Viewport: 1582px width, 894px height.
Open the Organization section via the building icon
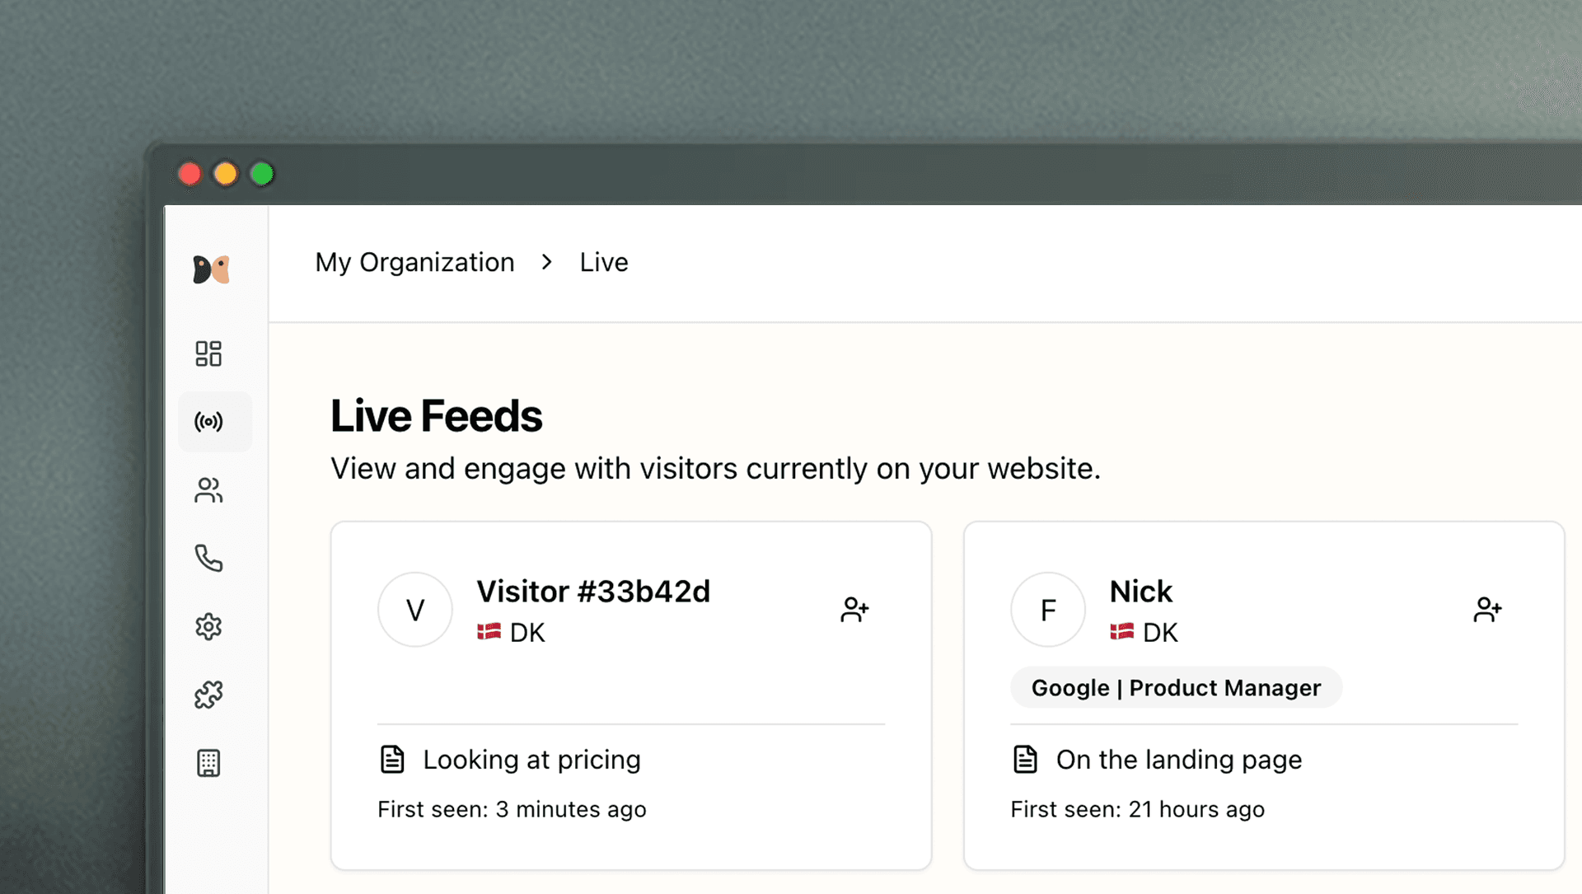208,762
